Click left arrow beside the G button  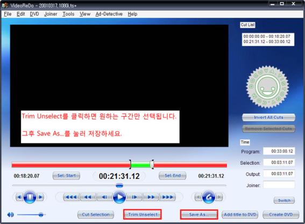198,197
